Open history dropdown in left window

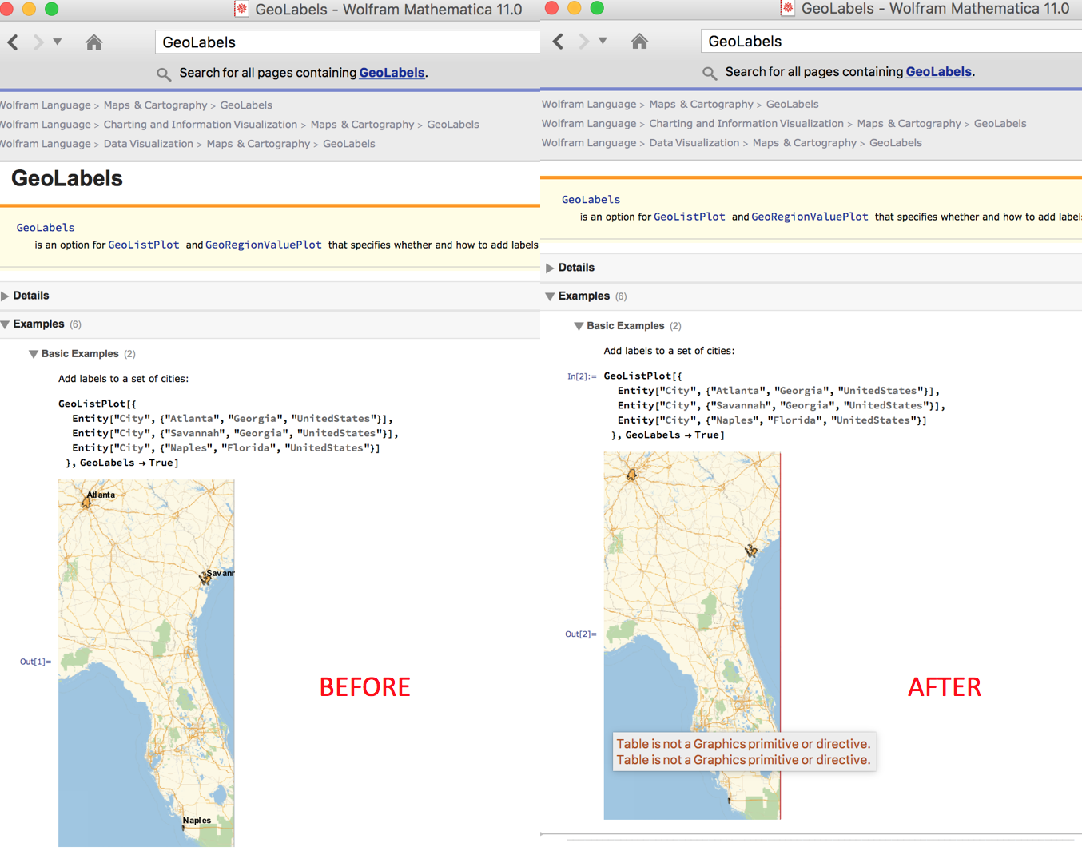pyautogui.click(x=58, y=42)
